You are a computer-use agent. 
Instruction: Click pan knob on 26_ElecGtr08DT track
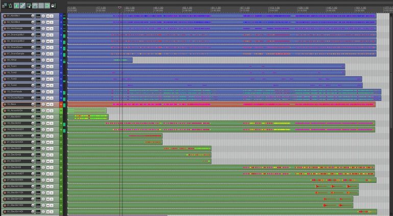pos(43,174)
